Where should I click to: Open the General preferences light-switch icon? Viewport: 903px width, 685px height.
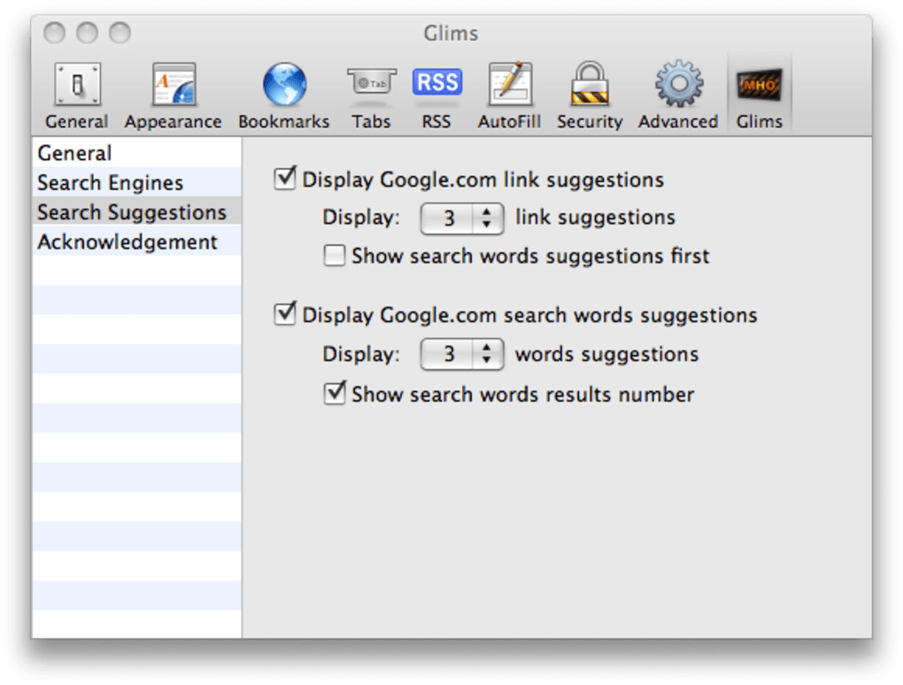point(77,87)
